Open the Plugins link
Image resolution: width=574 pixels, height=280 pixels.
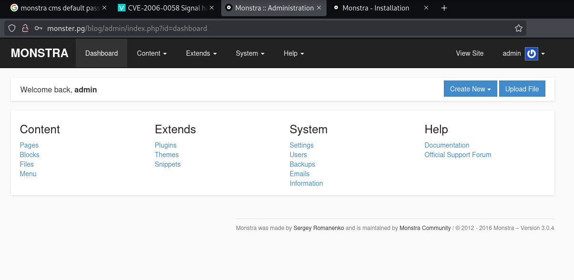(165, 145)
